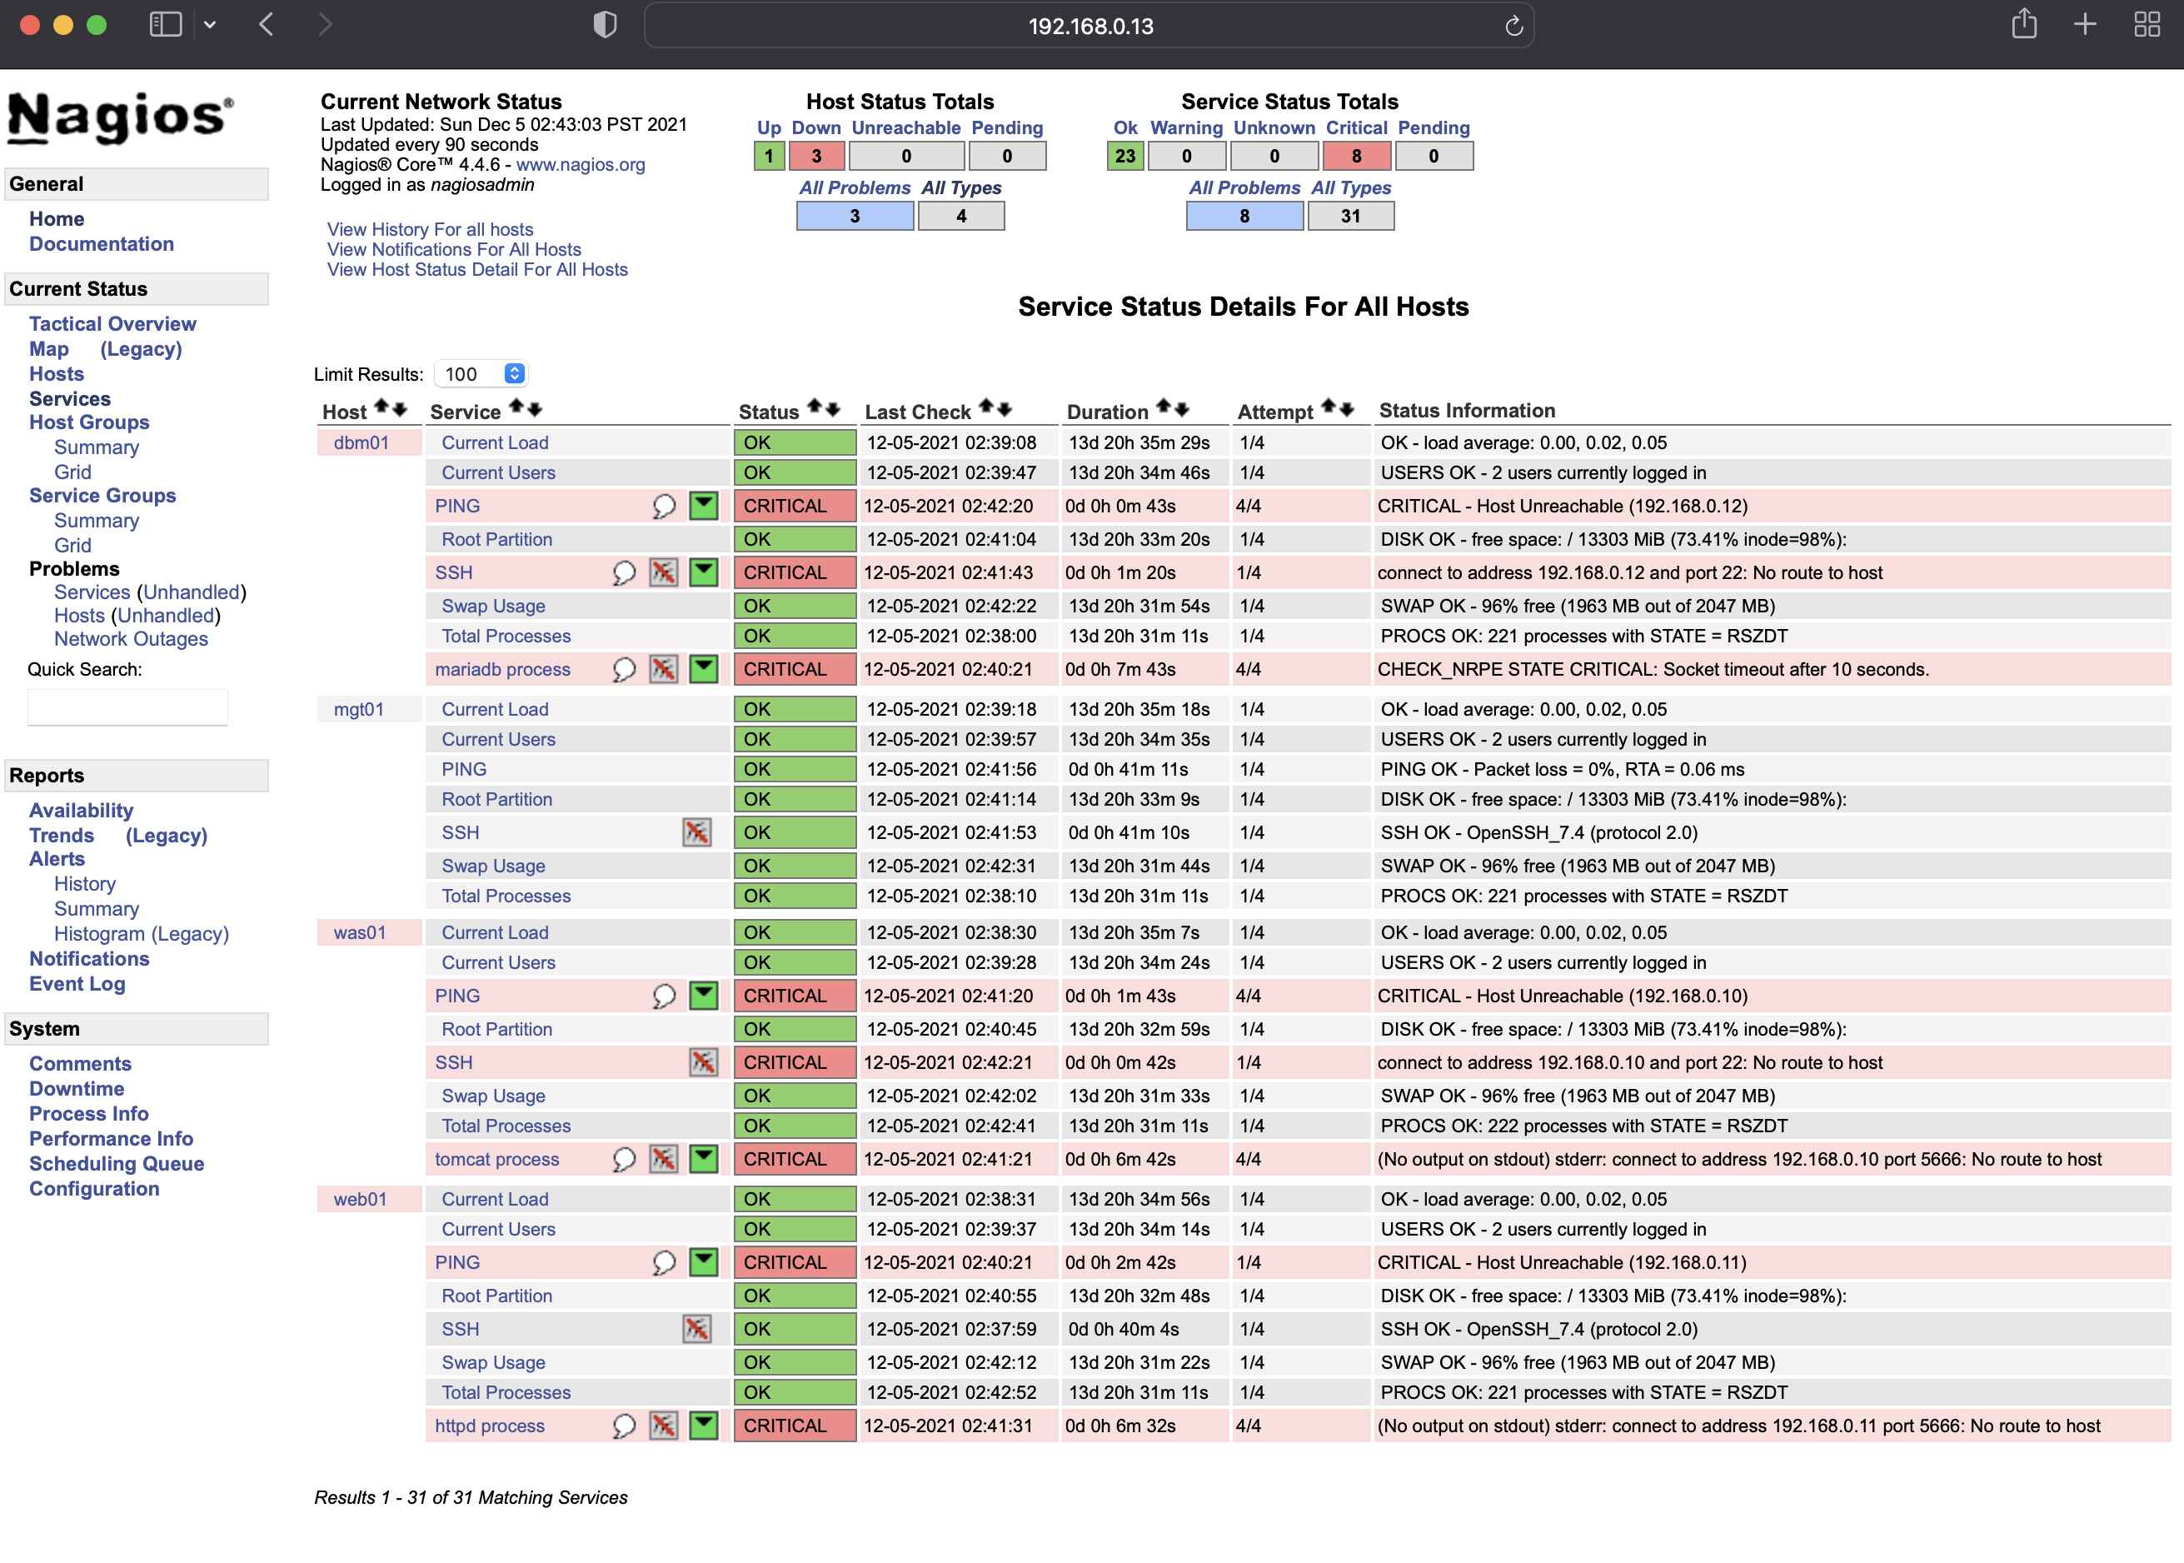Open extra actions dropdown for dbm01 PING

click(703, 505)
